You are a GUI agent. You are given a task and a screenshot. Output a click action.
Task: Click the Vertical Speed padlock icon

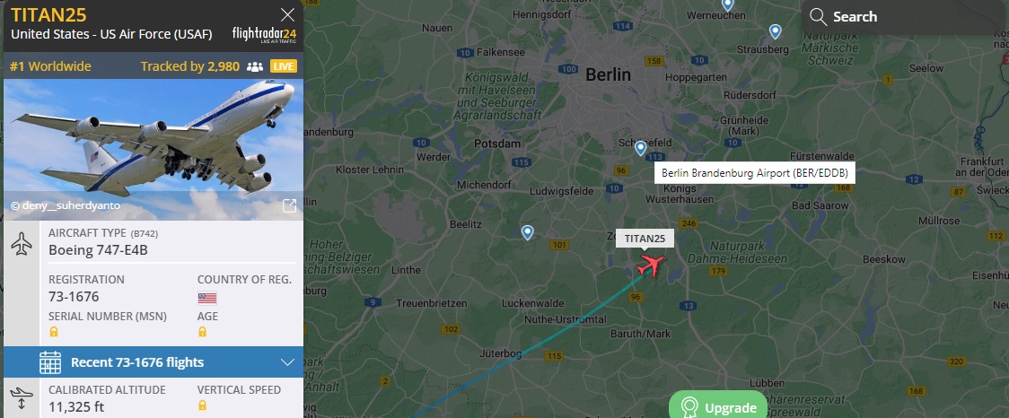(202, 405)
